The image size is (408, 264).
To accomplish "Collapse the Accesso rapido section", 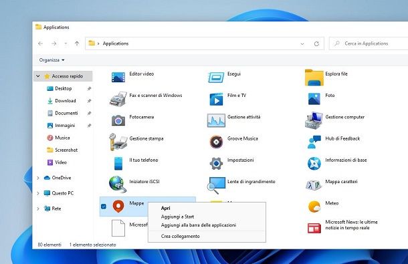I will [38, 76].
